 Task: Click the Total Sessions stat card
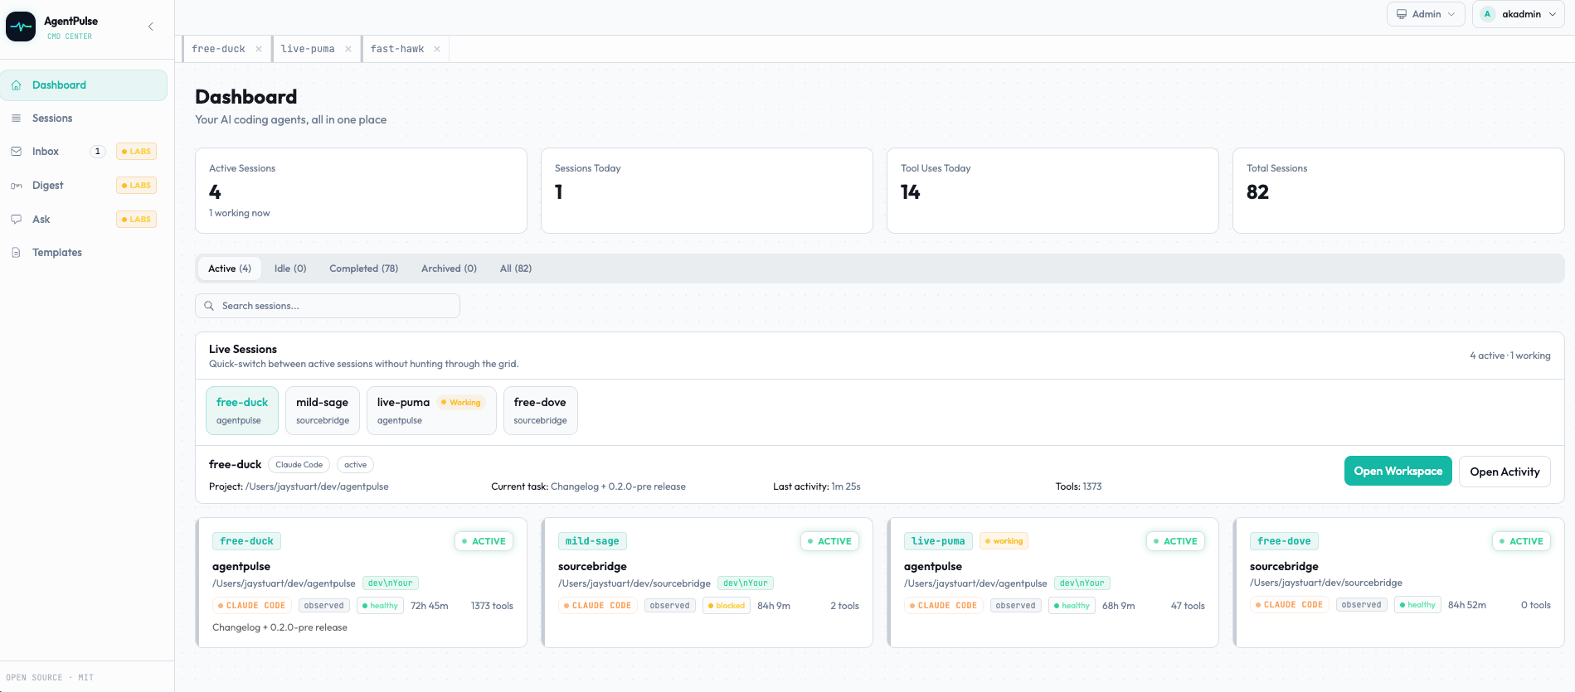[1398, 191]
